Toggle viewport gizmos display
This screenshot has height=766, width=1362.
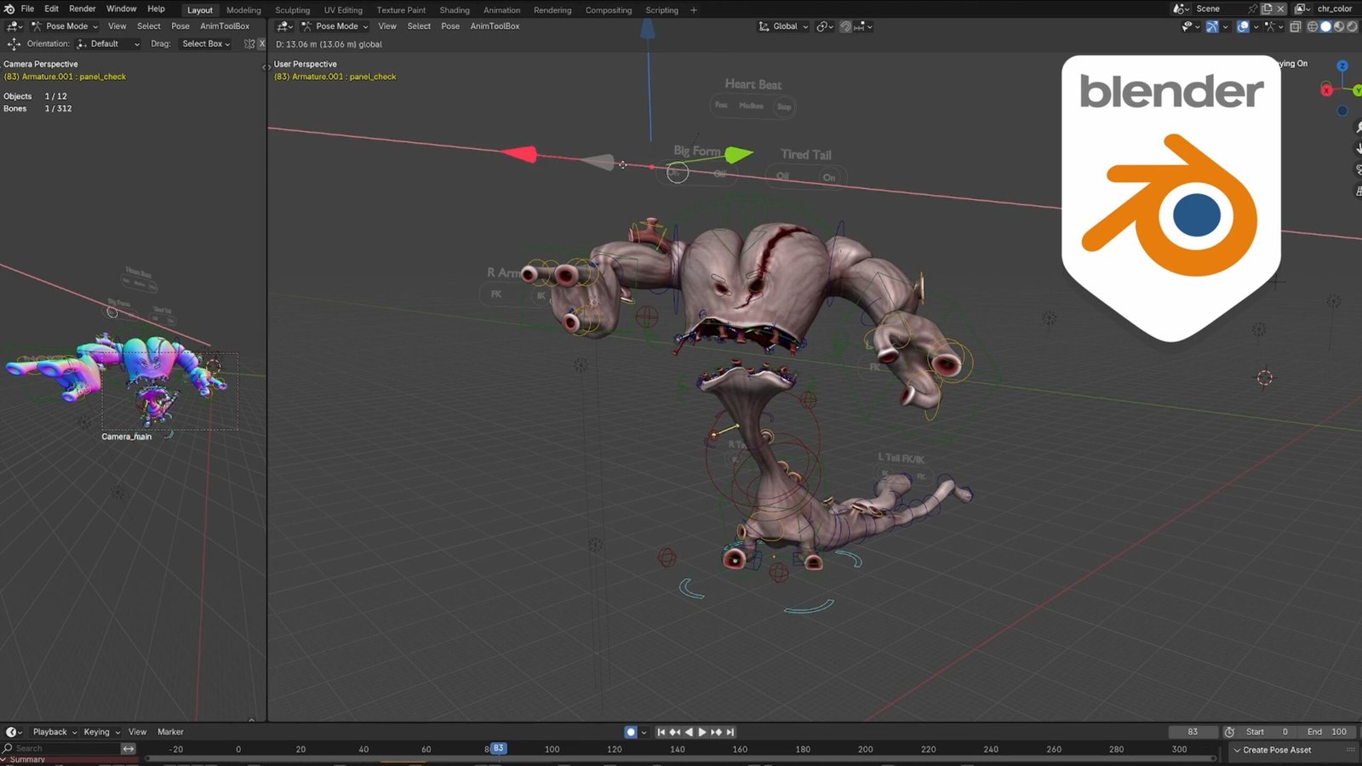point(1212,26)
